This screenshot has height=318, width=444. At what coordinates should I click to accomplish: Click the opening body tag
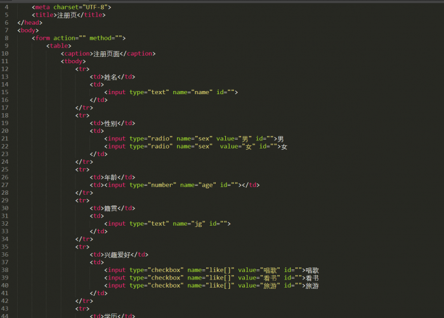click(28, 30)
